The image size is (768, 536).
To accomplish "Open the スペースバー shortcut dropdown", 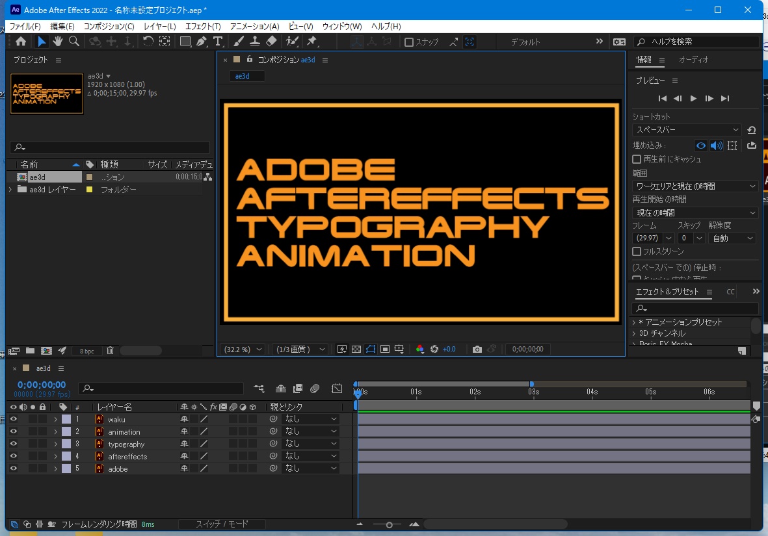I will pos(687,130).
